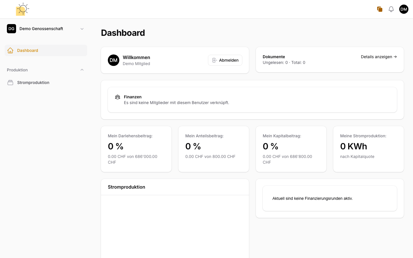The image size is (413, 258).
Task: Click the Stromproduktion chart panel title
Action: 126,187
